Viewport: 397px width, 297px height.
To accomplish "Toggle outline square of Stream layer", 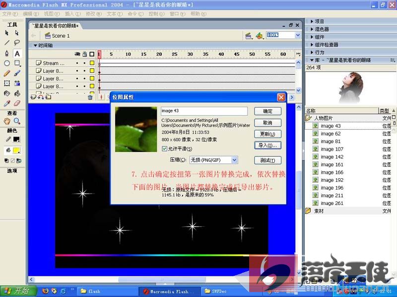I will point(92,63).
